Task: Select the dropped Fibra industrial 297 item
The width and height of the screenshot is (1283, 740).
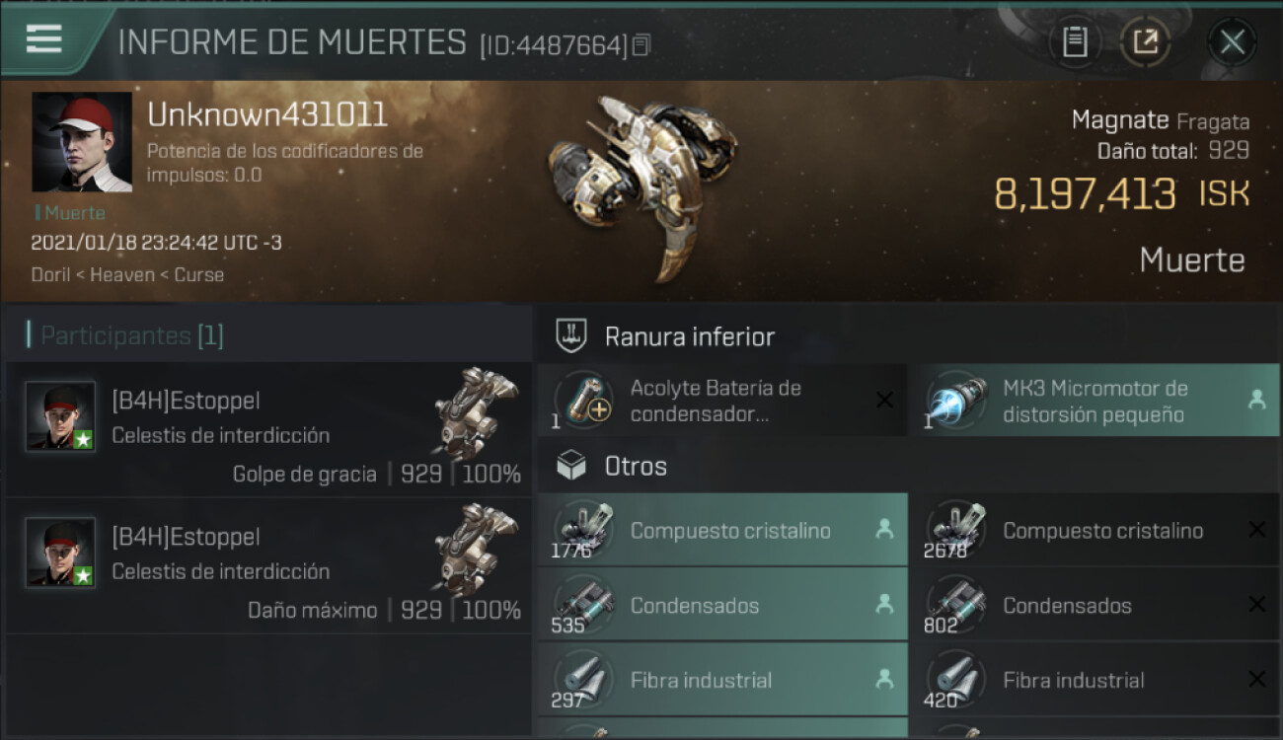Action: point(722,680)
